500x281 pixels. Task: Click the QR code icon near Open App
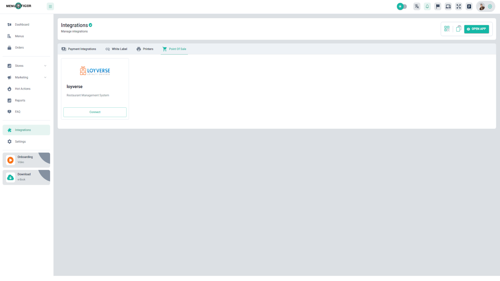[x=447, y=29]
